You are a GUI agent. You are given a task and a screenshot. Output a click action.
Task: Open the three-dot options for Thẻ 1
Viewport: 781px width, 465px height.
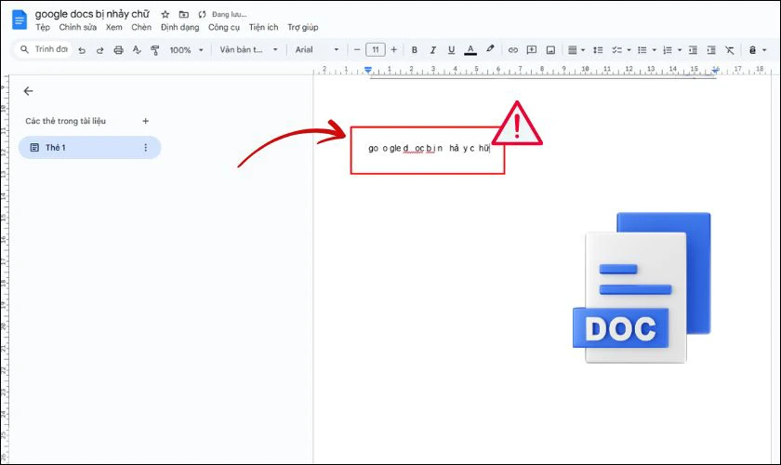(145, 148)
